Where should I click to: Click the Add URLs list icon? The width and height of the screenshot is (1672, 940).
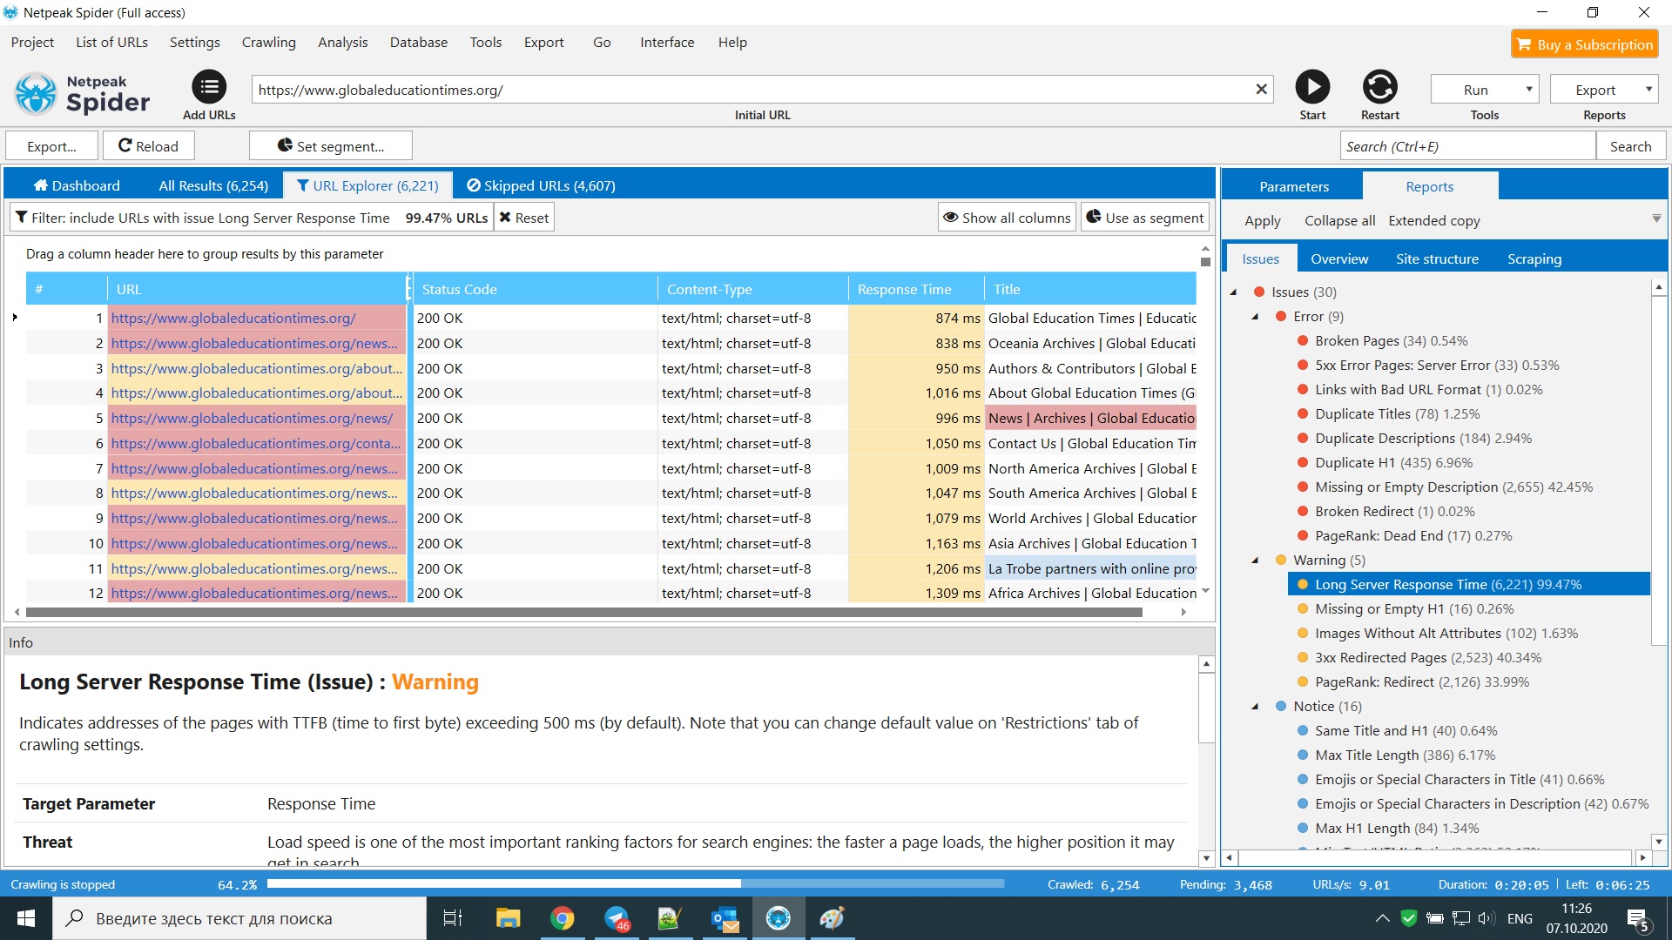(x=209, y=87)
